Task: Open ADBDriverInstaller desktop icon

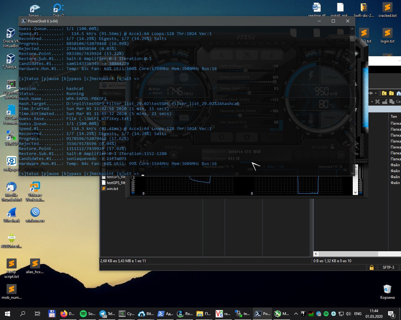Action: pyautogui.click(x=12, y=241)
